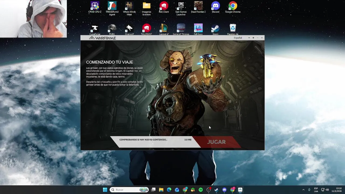Open League of Legends desktop icon
The image size is (345, 194).
point(164,30)
